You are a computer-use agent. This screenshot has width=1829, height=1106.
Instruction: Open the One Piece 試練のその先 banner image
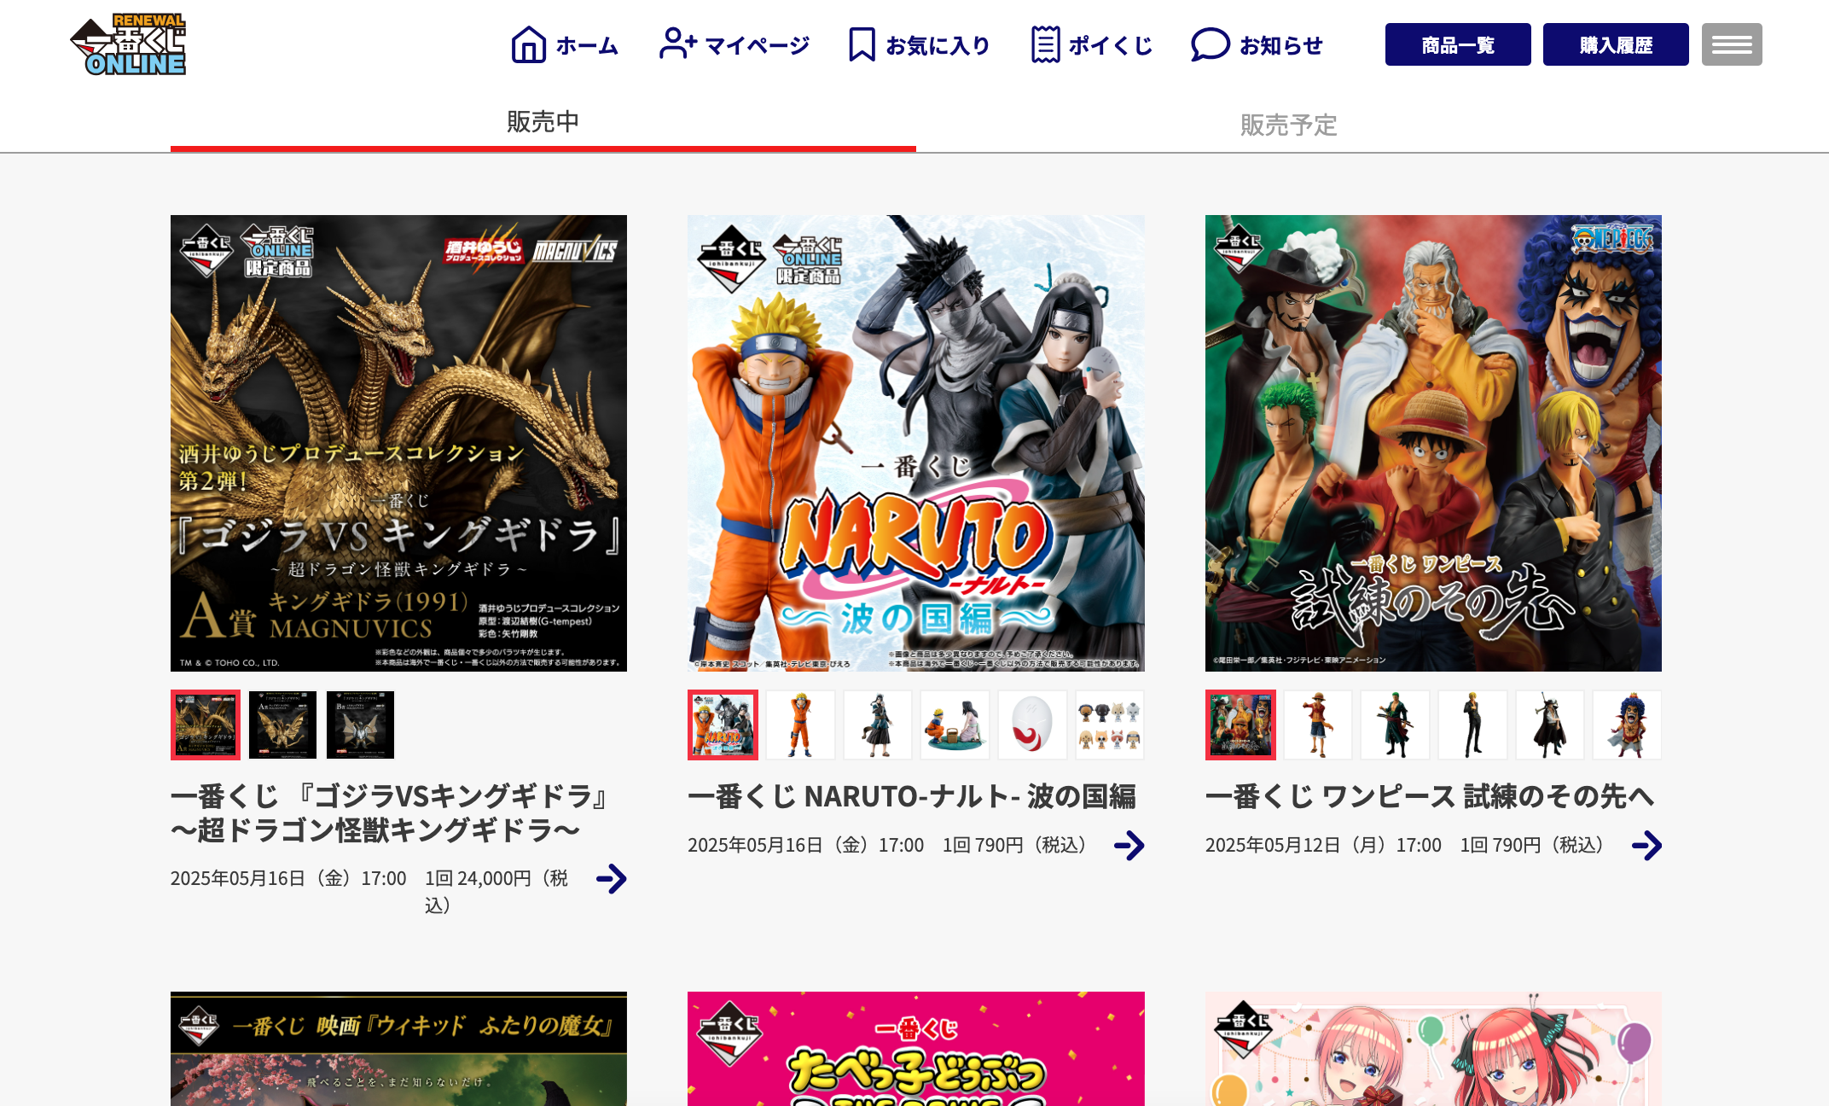point(1433,443)
